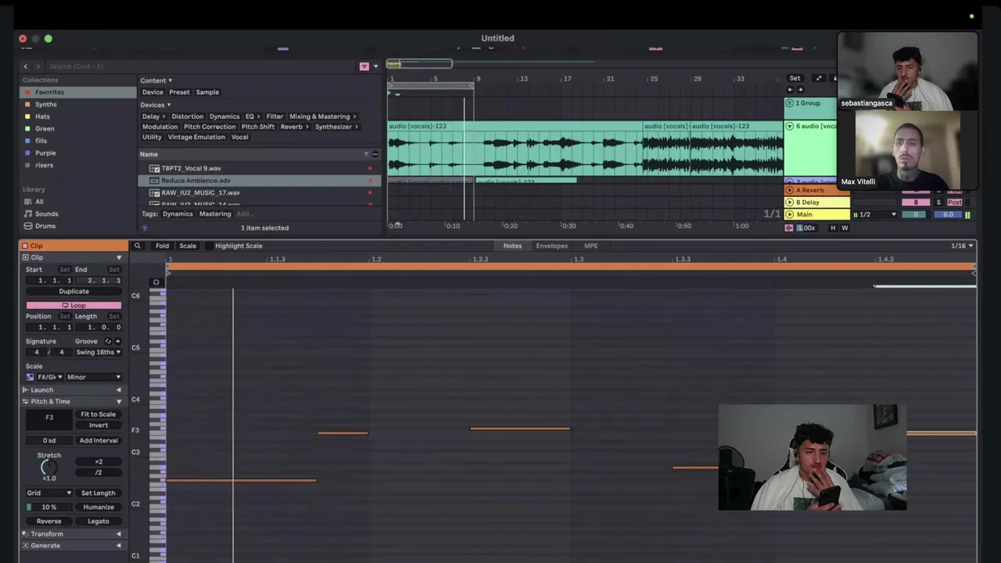
Task: Toggle the Fold button in note editor
Action: [x=162, y=246]
